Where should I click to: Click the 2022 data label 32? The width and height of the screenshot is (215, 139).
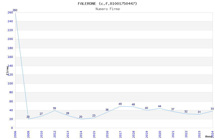(x=186, y=112)
